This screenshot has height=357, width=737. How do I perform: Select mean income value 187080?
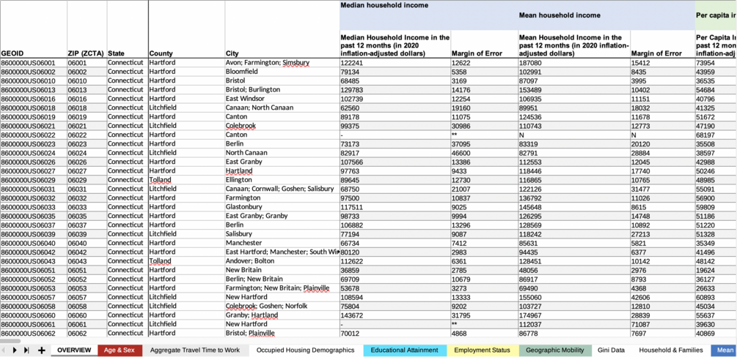coord(573,63)
